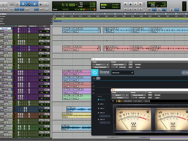This screenshot has width=188, height=141.
Task: Select the IRC III mode radio
Action: pos(98,113)
